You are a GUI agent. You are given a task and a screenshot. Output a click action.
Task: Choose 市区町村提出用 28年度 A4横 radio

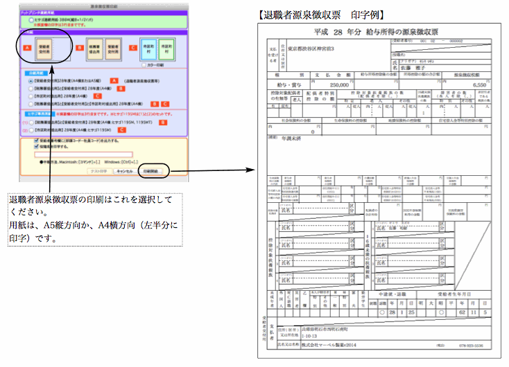(x=31, y=96)
